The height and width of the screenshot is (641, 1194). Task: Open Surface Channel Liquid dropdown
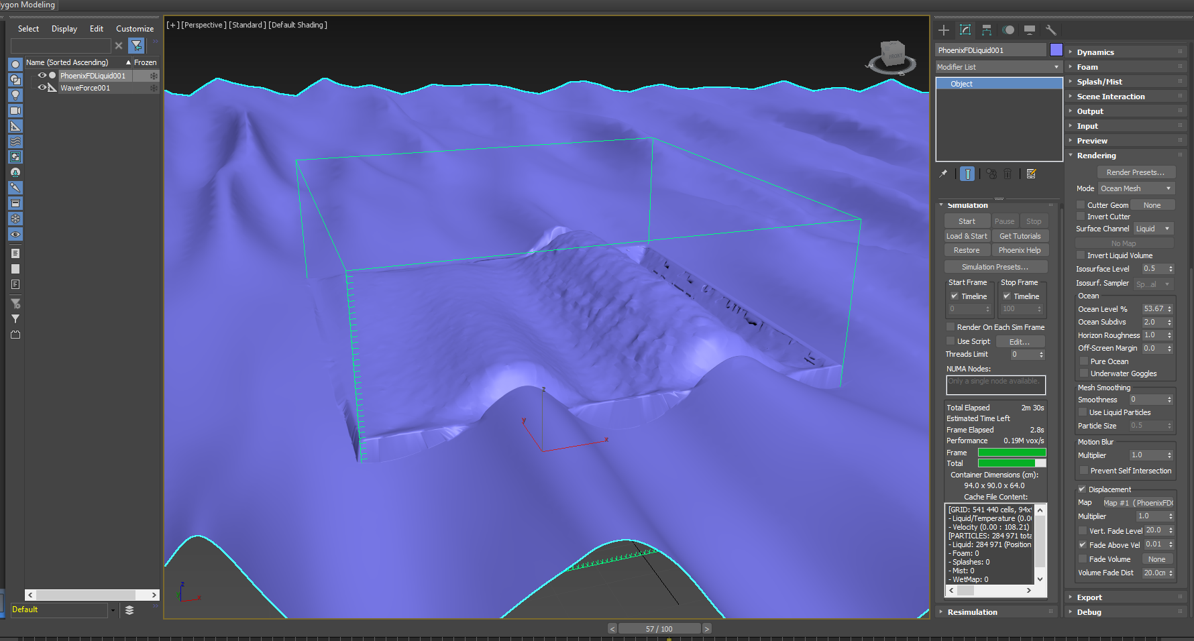coord(1154,229)
